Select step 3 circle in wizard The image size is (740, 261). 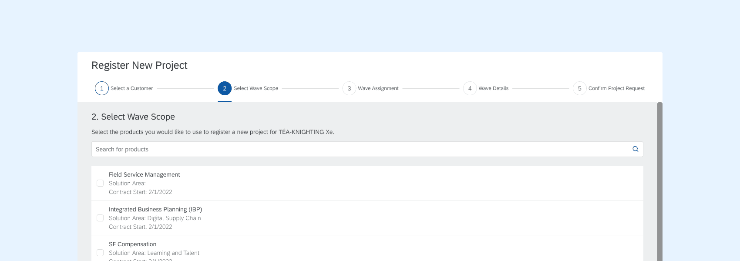349,88
